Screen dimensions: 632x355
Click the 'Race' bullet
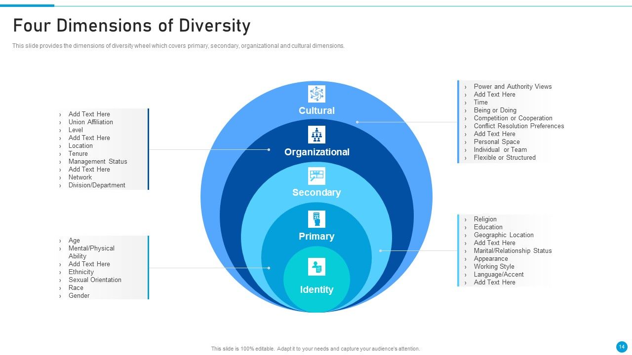pos(76,288)
